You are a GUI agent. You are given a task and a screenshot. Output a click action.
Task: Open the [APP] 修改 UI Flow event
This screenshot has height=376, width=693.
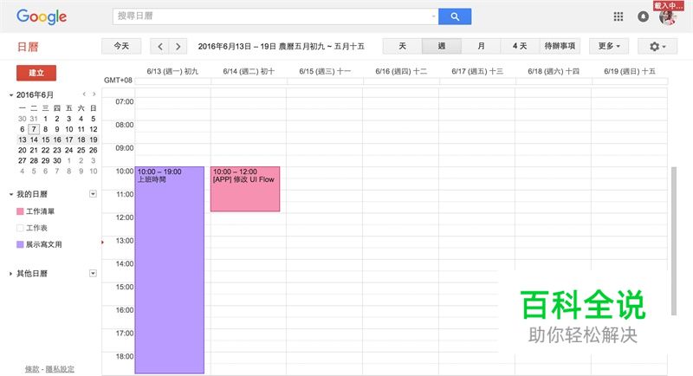(245, 189)
